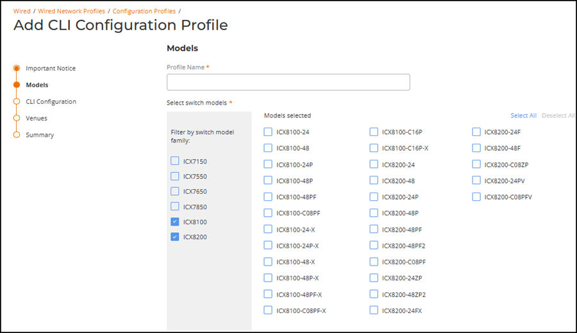Tick the ICX7650 family filter

(175, 191)
